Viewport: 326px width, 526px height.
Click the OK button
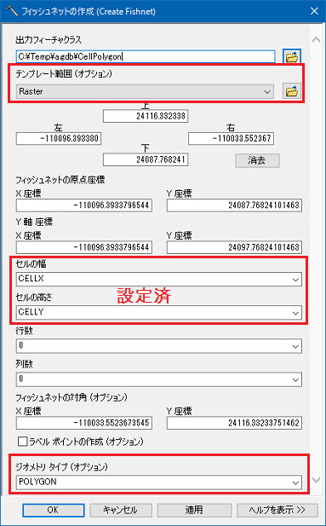coord(54,511)
